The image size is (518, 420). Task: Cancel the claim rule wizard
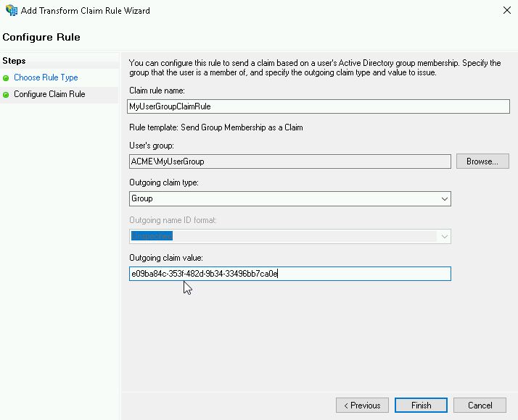pos(480,406)
